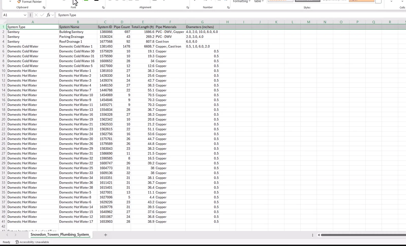Click horizontal scrollbar left arrow
Image resolution: width=406 pixels, height=246 pixels.
pos(319,235)
